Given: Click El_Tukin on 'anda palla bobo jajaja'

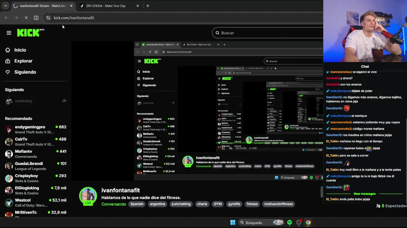Looking at the screenshot, I should pyautogui.click(x=332, y=199).
